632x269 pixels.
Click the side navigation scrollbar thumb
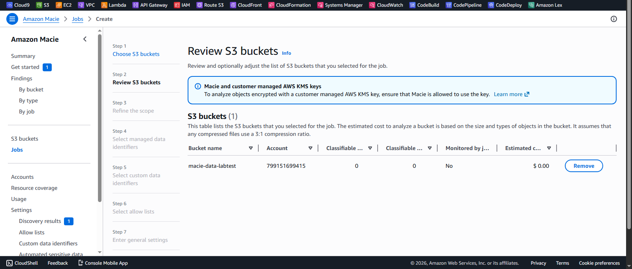click(x=100, y=118)
